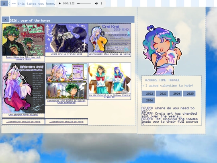Click the 'Crei's art has changed' dialogue line
The height and width of the screenshot is (163, 217).
point(169,115)
